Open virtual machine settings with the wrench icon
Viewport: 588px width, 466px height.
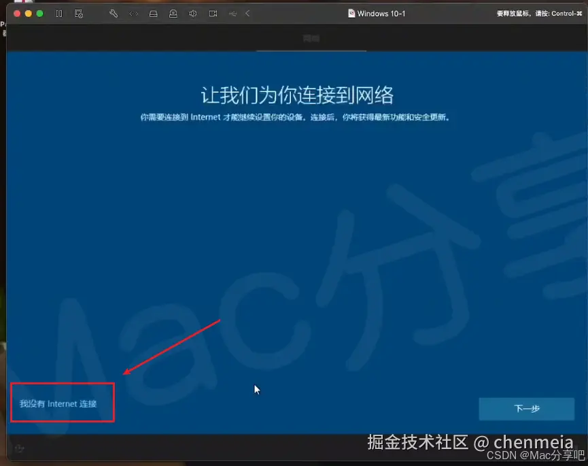point(114,14)
